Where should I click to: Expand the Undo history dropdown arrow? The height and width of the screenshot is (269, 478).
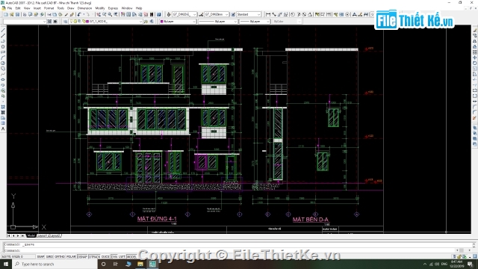tap(84, 14)
